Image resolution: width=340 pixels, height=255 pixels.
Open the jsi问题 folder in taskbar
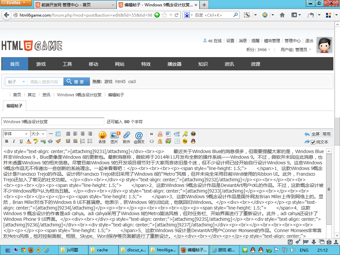pos(73,250)
